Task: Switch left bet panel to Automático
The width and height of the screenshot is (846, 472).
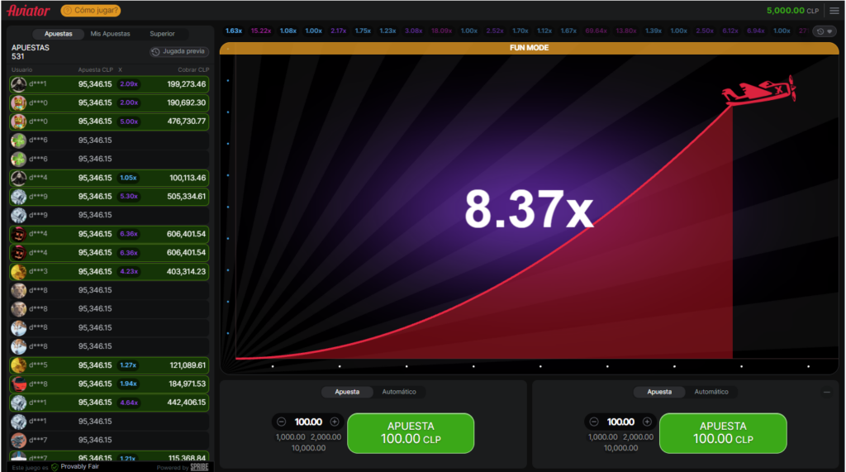Action: coord(398,392)
